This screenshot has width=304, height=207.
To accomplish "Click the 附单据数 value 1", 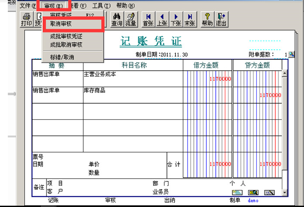I will (x=286, y=55).
